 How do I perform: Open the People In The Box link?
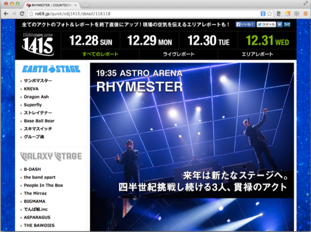(44, 185)
